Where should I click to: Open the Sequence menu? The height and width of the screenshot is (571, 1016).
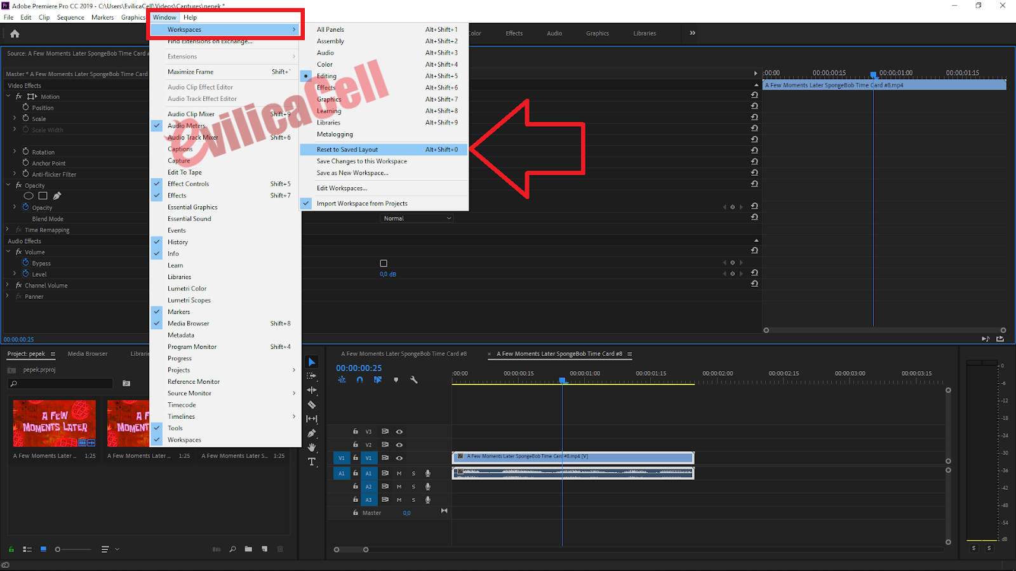pyautogui.click(x=70, y=17)
